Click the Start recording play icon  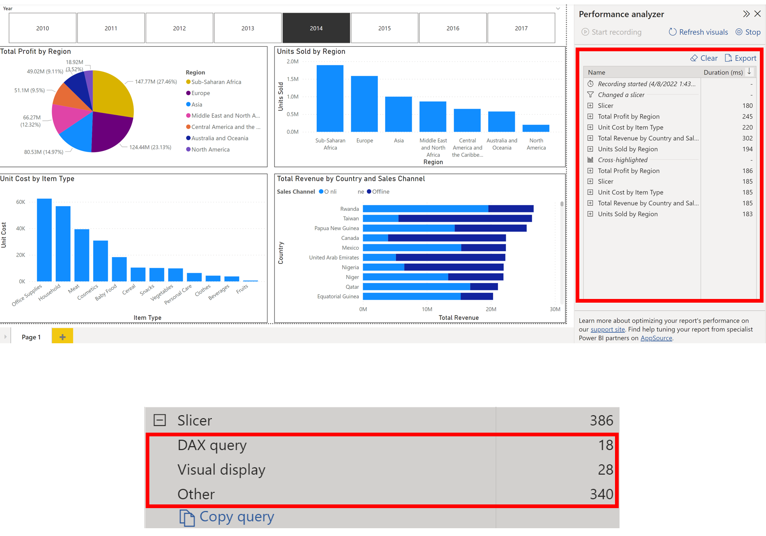coord(585,32)
